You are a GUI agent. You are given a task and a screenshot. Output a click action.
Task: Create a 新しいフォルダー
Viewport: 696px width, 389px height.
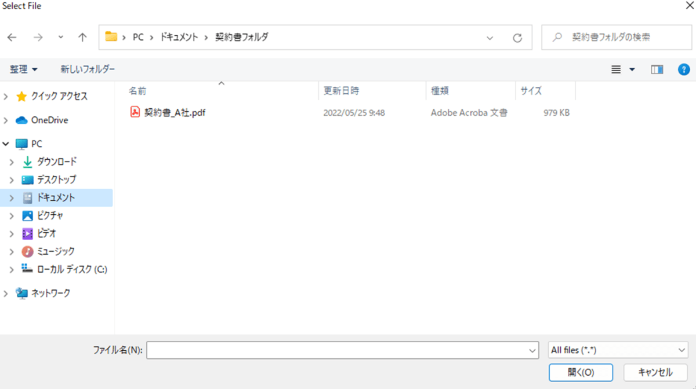click(x=88, y=69)
